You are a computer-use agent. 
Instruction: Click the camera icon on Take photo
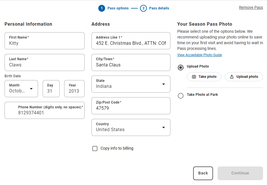tap(194, 77)
